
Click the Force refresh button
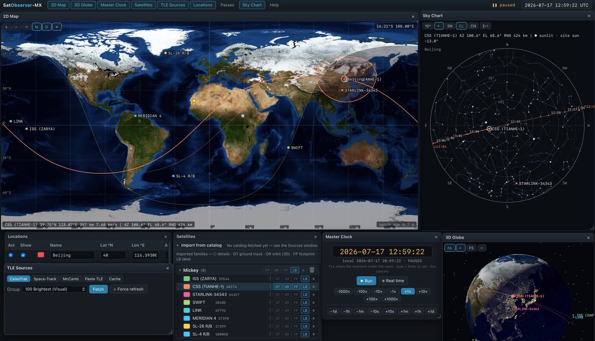[128, 289]
